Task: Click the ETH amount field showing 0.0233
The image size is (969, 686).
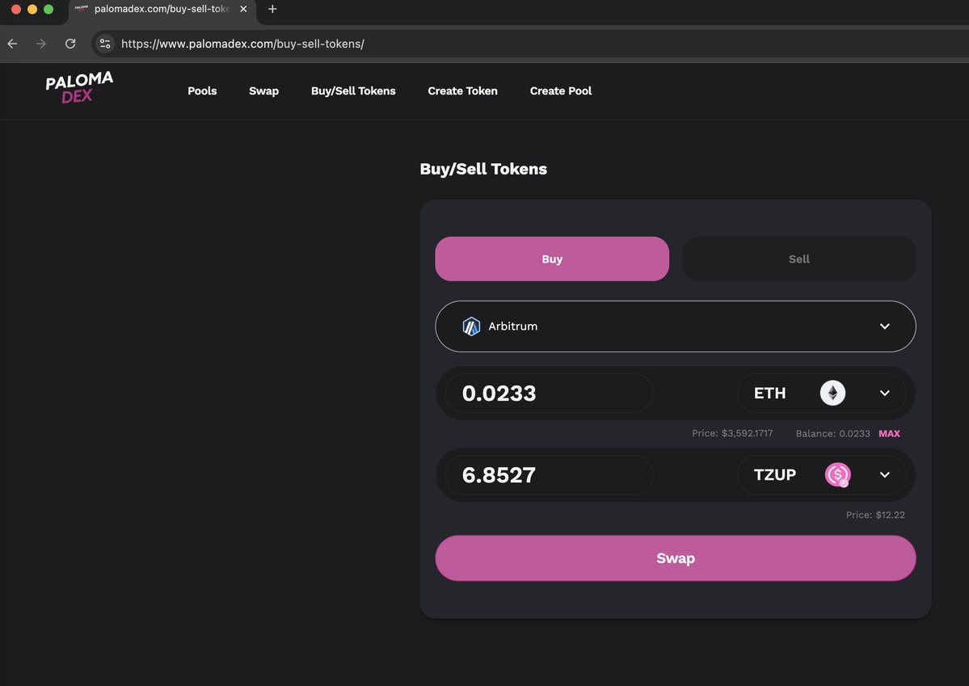Action: coord(549,393)
